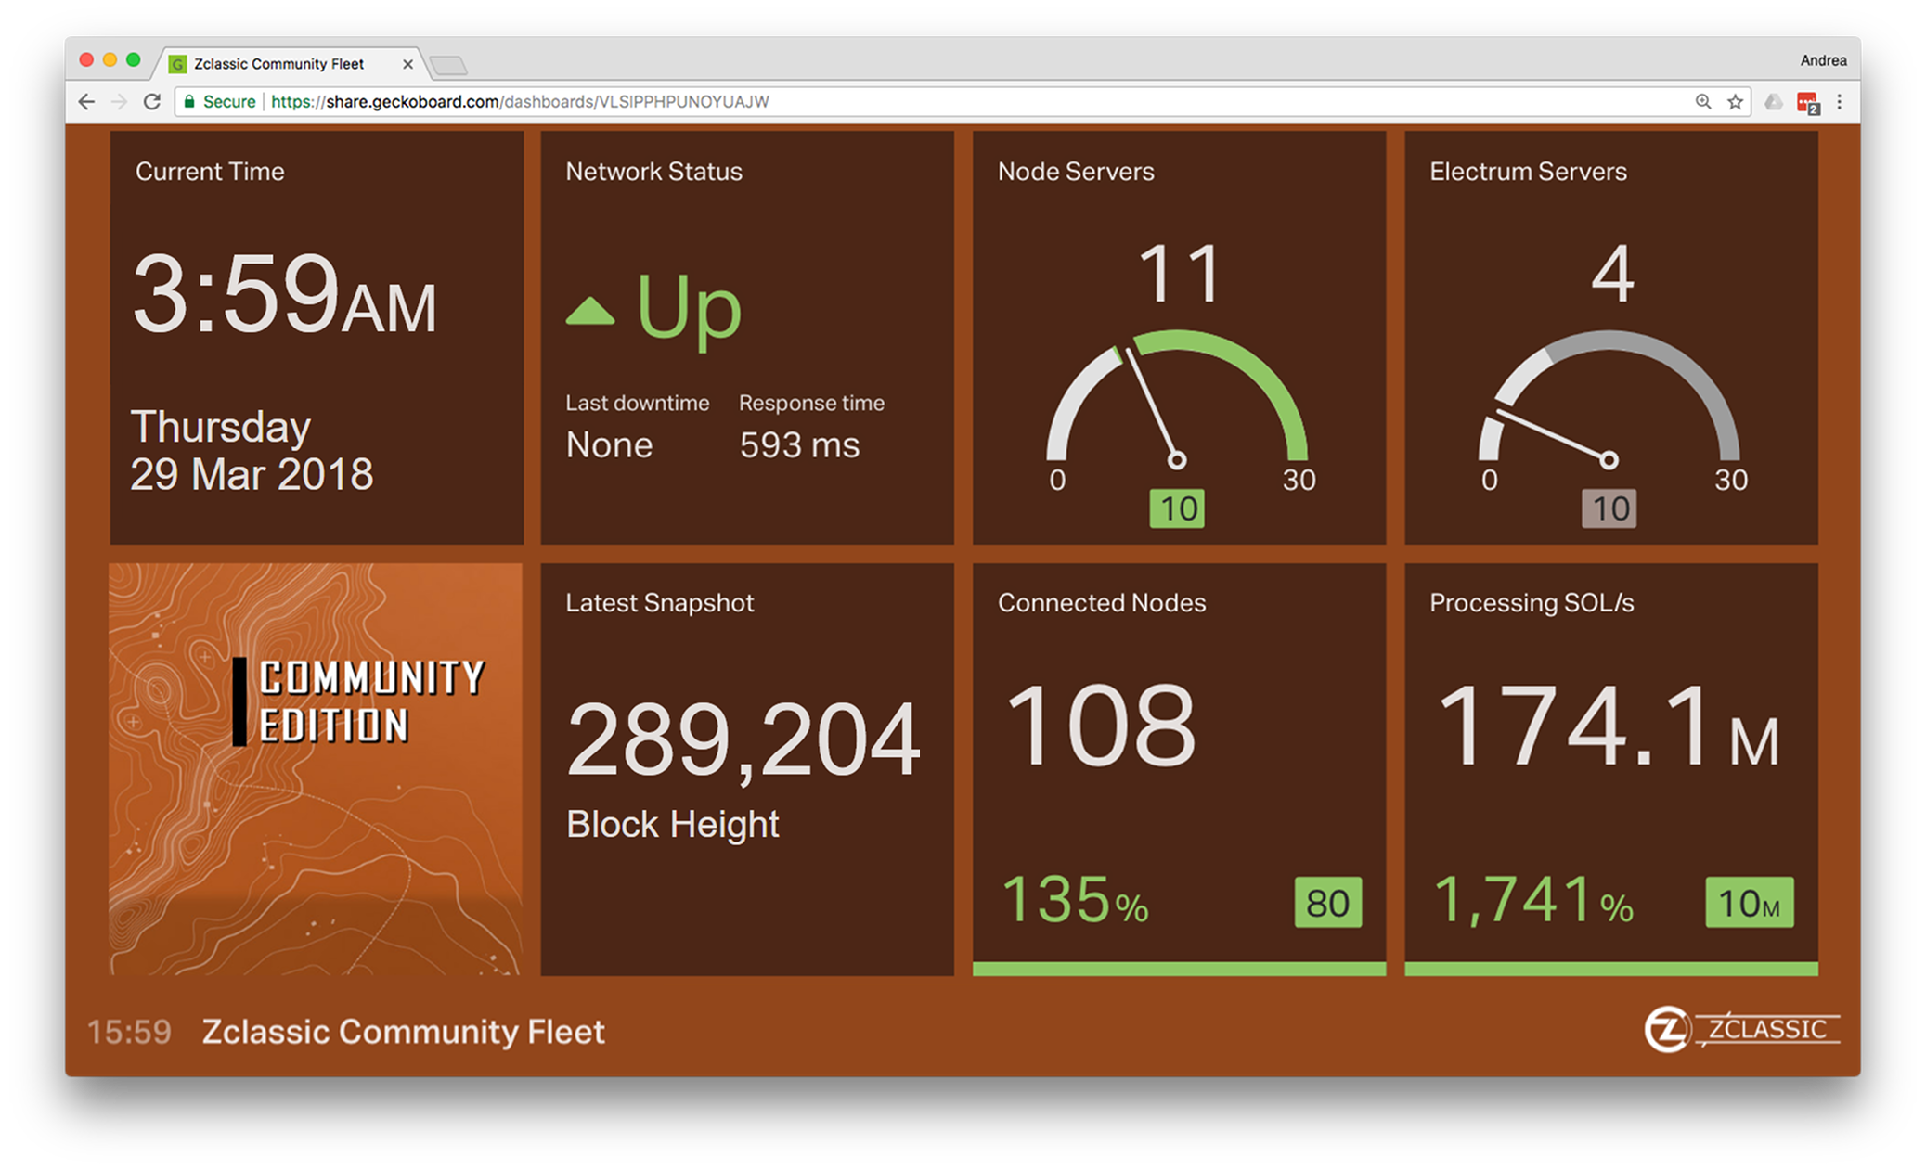Click the 1,741% percentage text
Screen dimensions: 1926x1170
coord(1532,900)
